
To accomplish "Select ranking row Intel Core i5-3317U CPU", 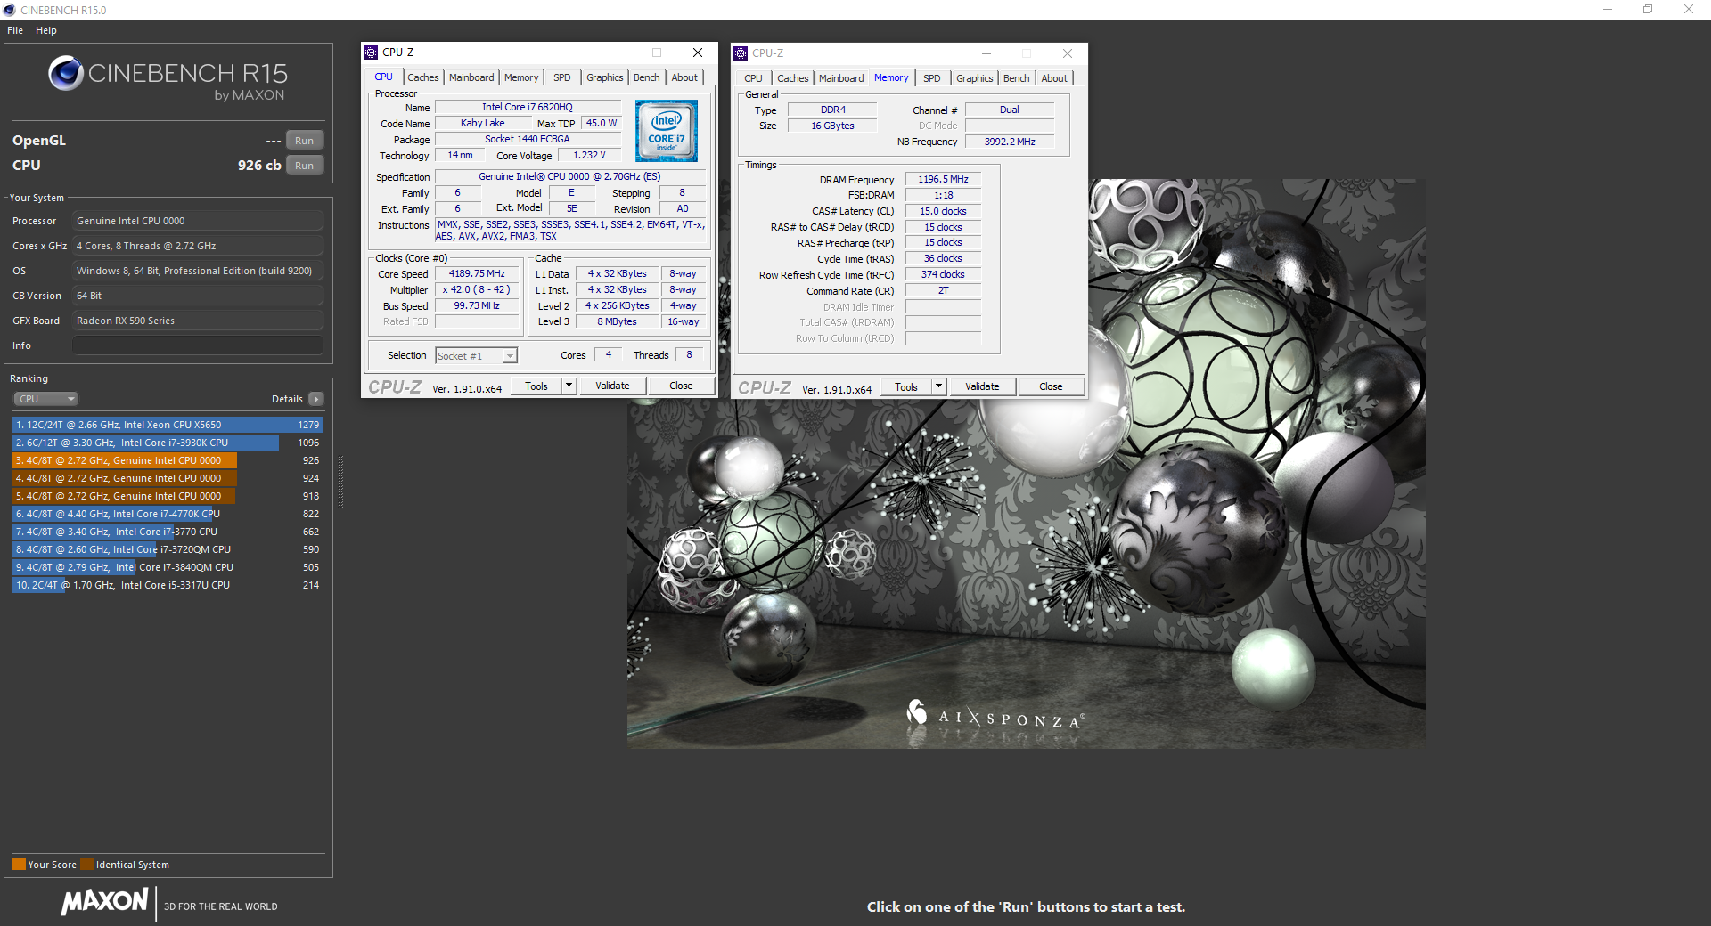I will [x=168, y=585].
